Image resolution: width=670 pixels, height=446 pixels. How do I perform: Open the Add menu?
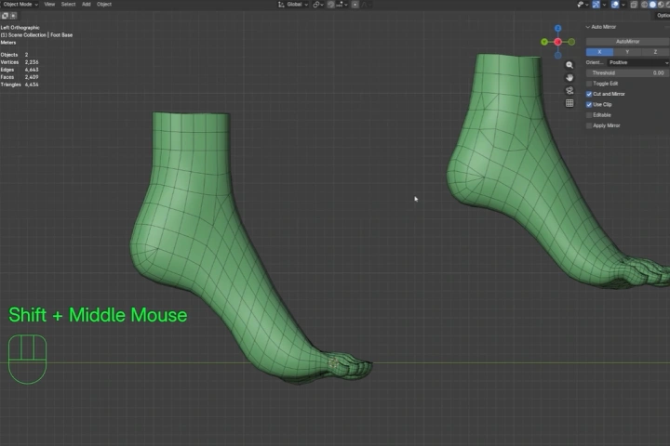click(x=87, y=5)
